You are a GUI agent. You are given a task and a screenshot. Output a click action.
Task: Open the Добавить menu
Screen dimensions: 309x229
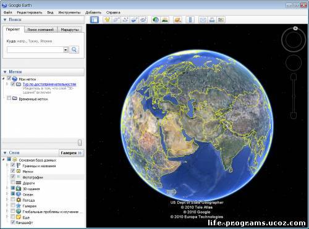pyautogui.click(x=93, y=12)
